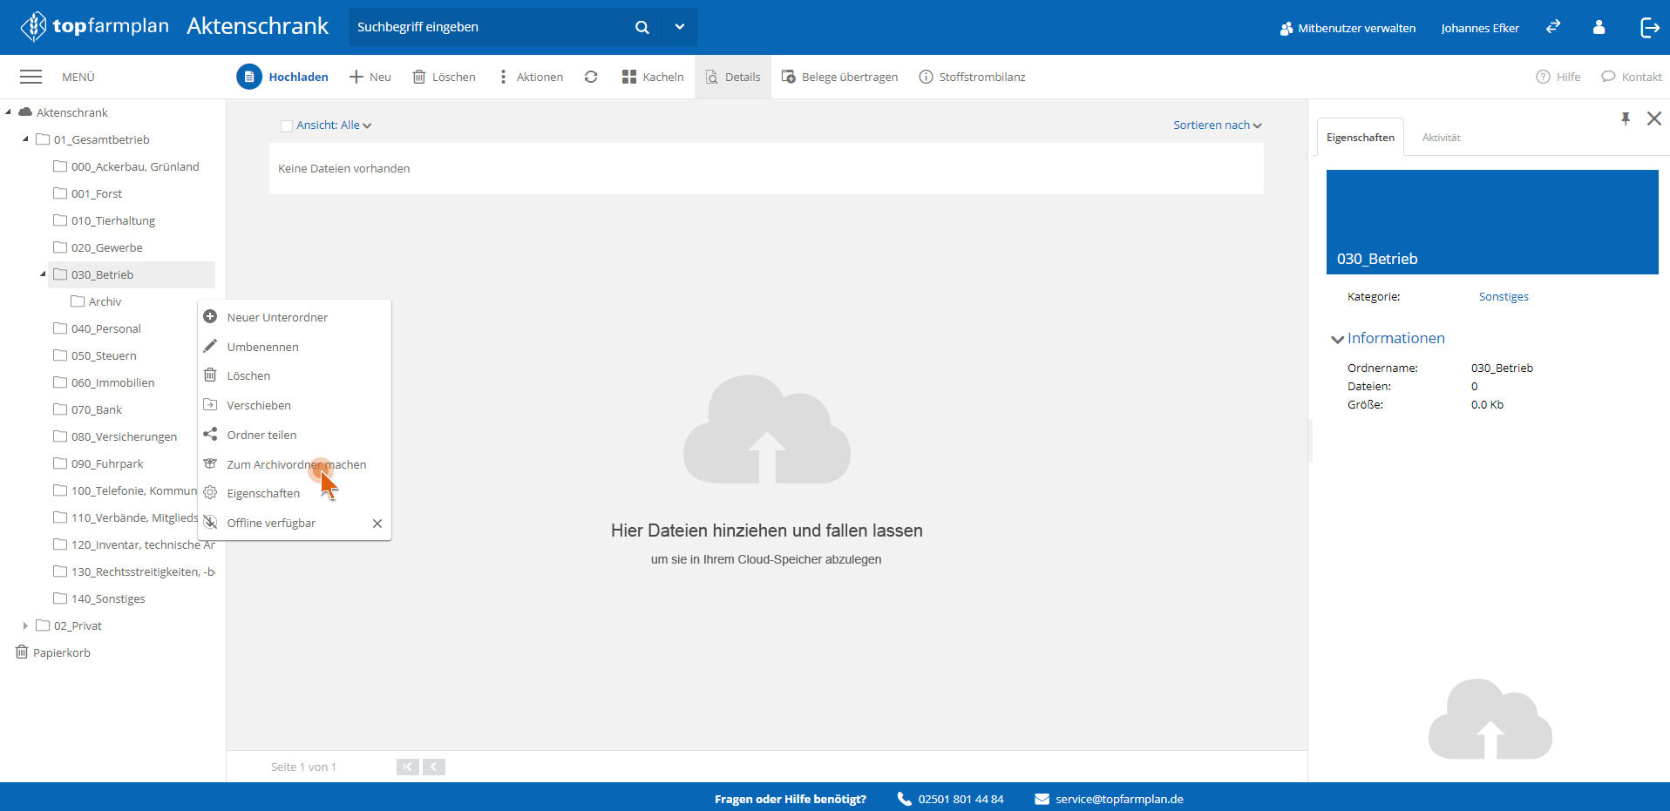Pin the properties panel with pin icon
Viewport: 1670px width, 811px height.
[x=1626, y=118]
